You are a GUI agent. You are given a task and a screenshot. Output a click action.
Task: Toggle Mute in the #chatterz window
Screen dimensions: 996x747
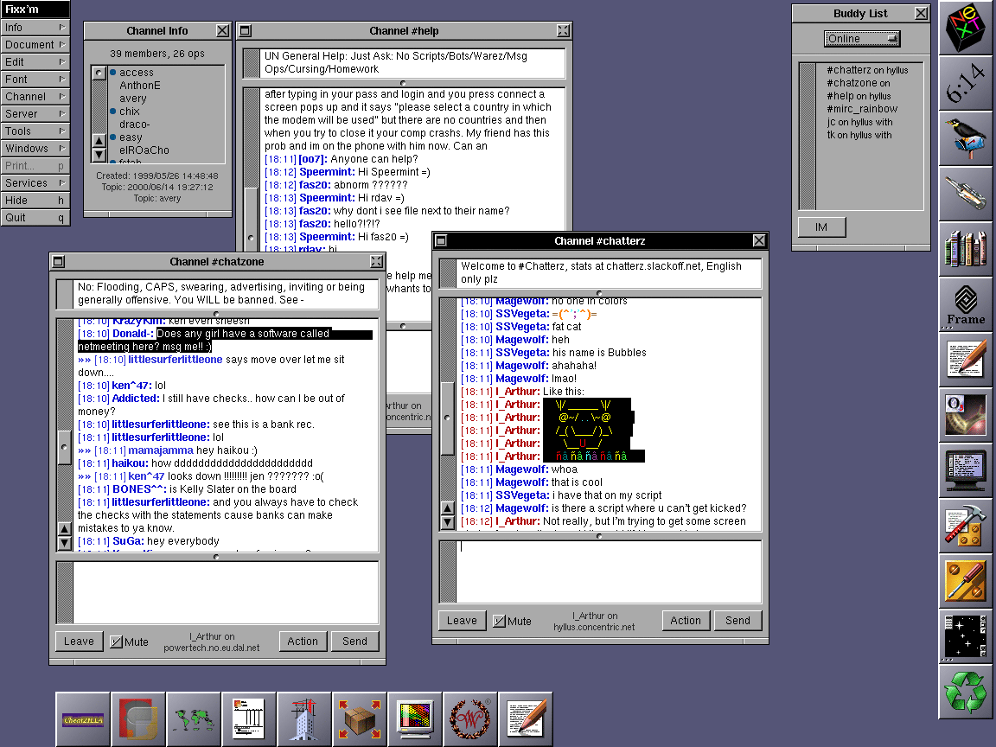(499, 621)
